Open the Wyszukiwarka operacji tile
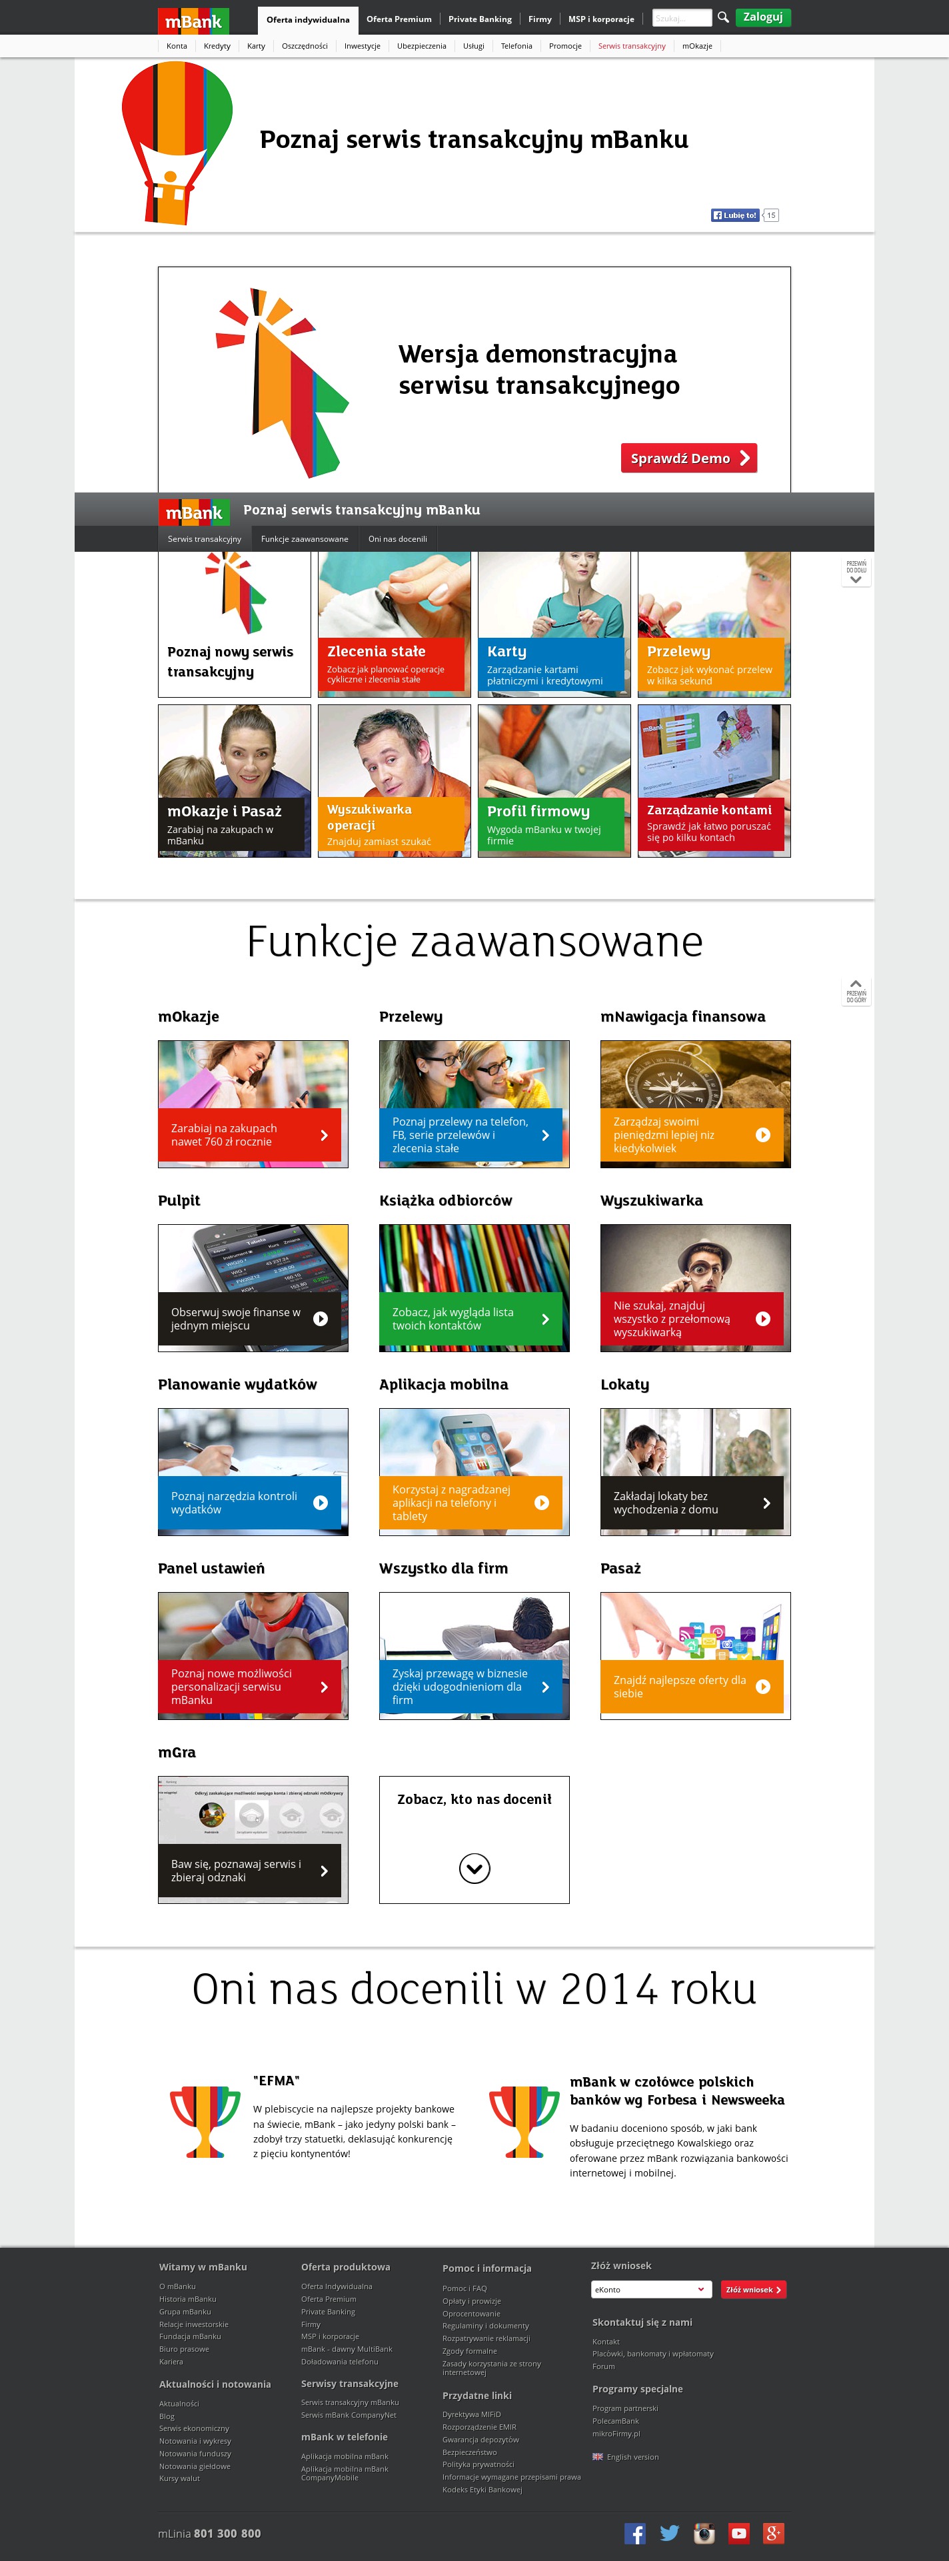Screen dimensions: 949x2561 tap(395, 780)
